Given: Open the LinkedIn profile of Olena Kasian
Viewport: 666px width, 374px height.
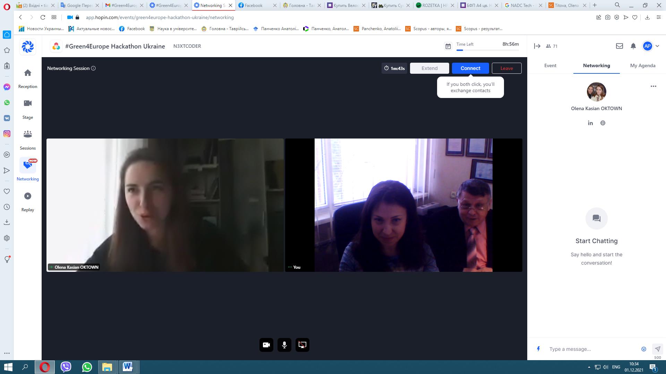Looking at the screenshot, I should click(x=590, y=123).
